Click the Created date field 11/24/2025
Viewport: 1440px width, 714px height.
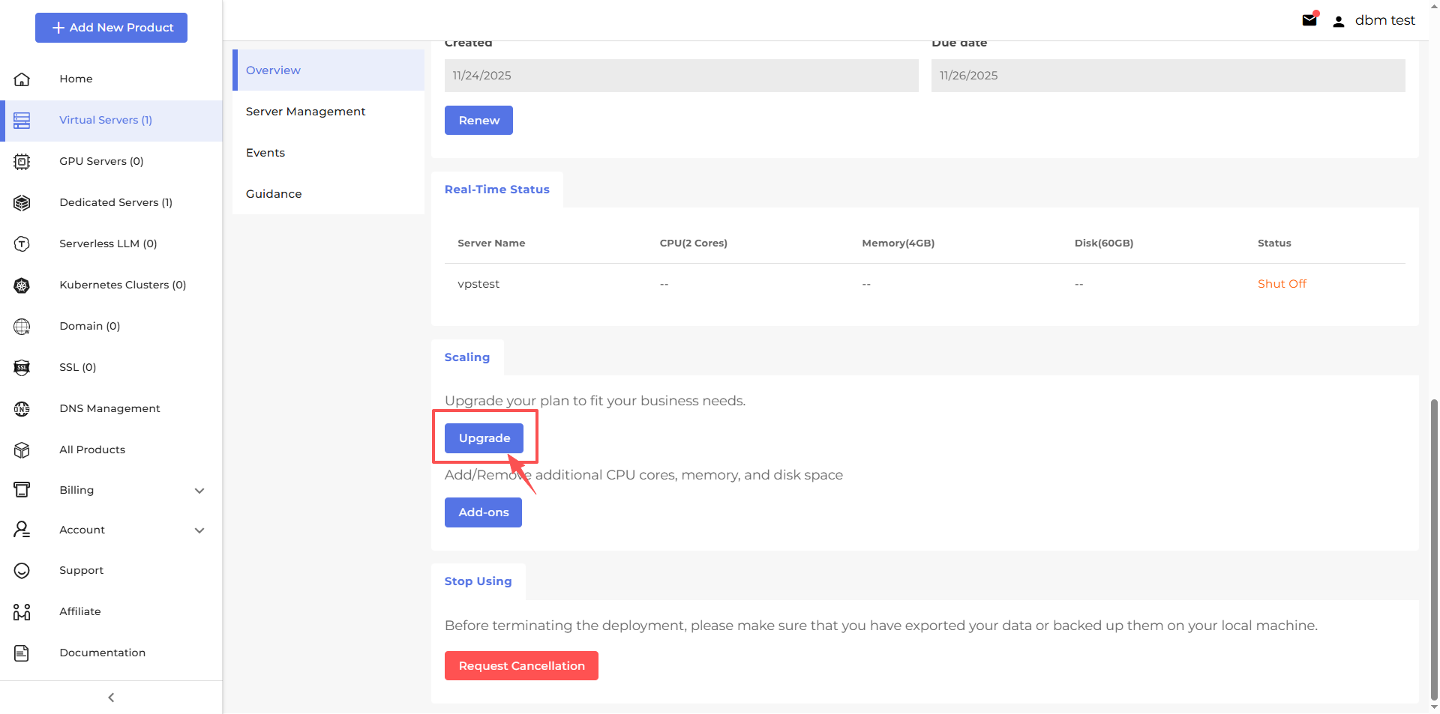tap(681, 76)
